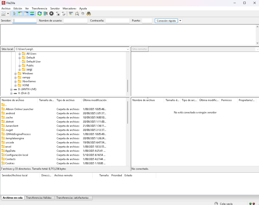Switch to Transferencias fallidas tab
Image resolution: width=259 pixels, height=205 pixels.
[39, 198]
